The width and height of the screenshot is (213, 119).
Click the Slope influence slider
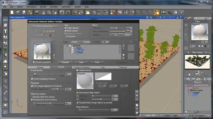pos(95,110)
